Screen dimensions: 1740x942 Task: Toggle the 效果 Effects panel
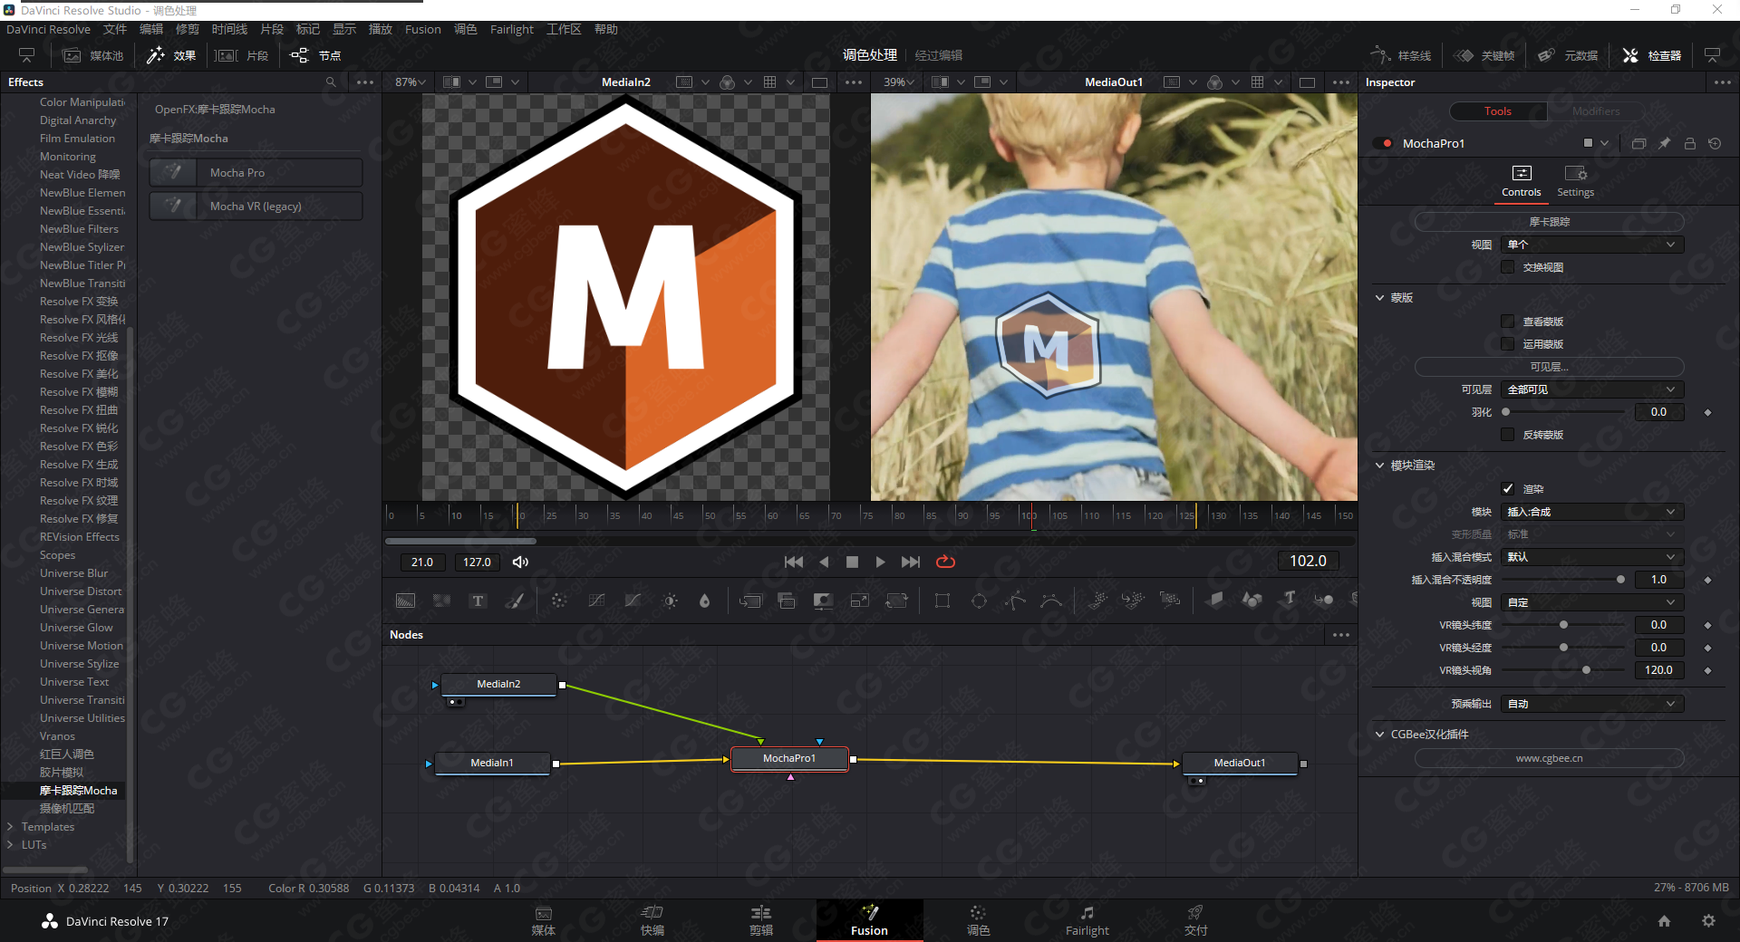[x=172, y=55]
